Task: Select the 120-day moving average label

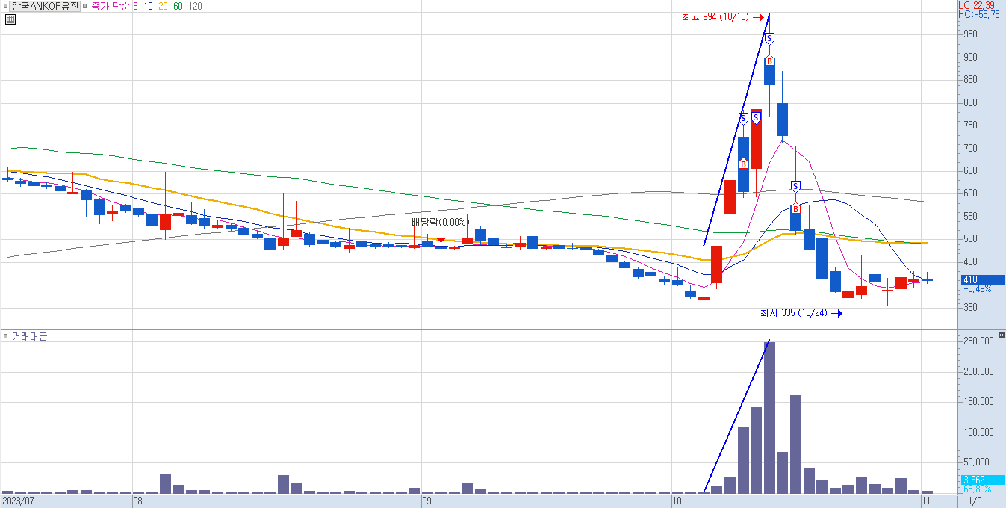Action: [195, 6]
